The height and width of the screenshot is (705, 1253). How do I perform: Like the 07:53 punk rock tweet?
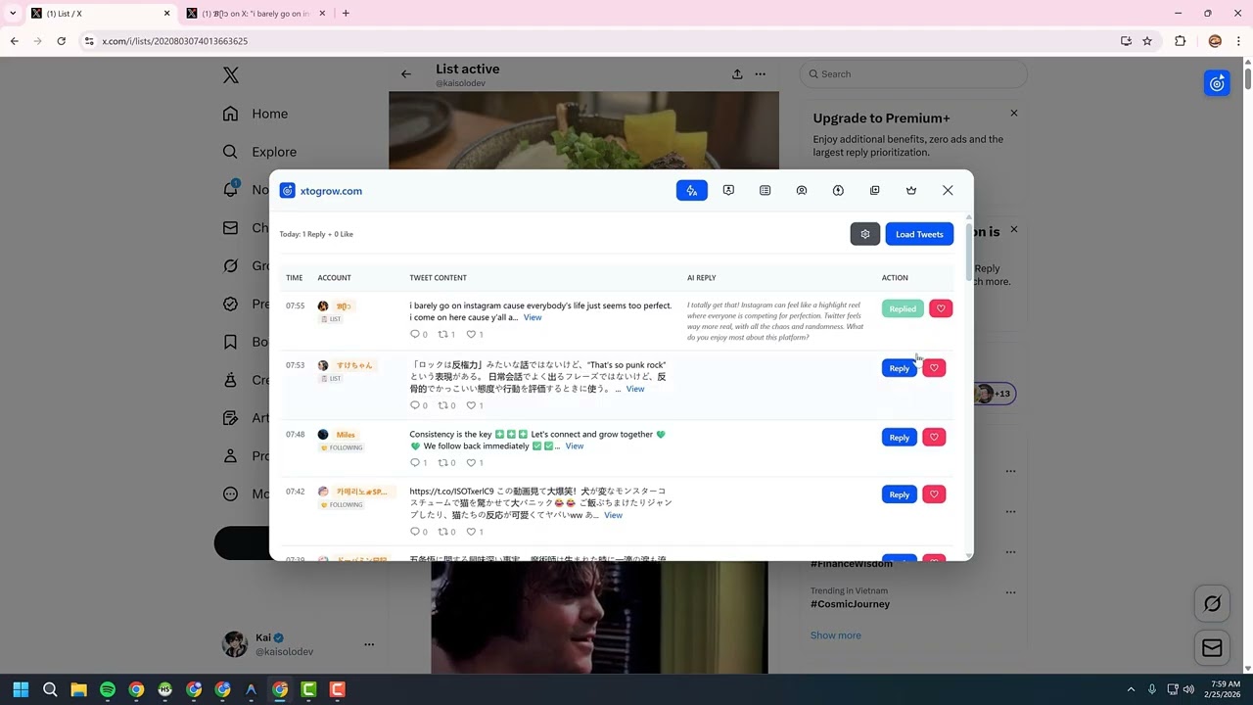(934, 368)
